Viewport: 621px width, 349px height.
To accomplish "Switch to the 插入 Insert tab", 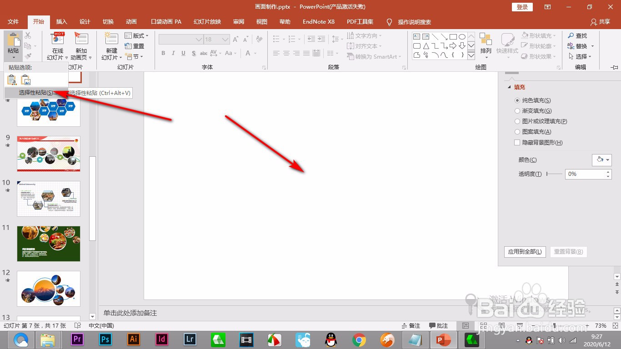I will click(61, 22).
